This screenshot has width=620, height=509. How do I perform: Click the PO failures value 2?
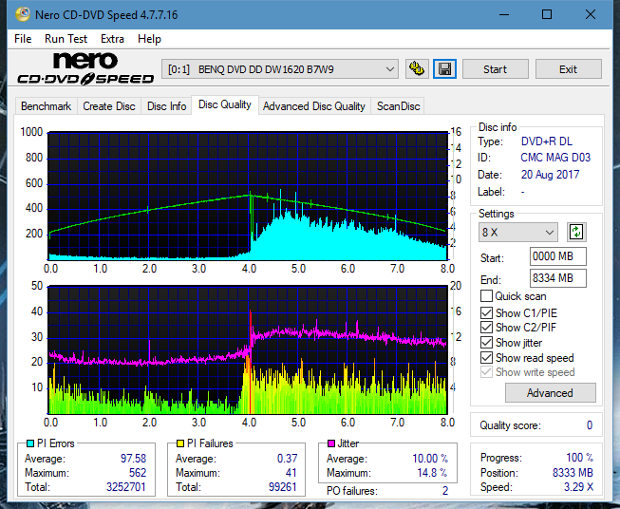tap(445, 491)
